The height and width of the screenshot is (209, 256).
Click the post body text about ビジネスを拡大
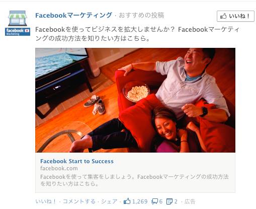(137, 34)
